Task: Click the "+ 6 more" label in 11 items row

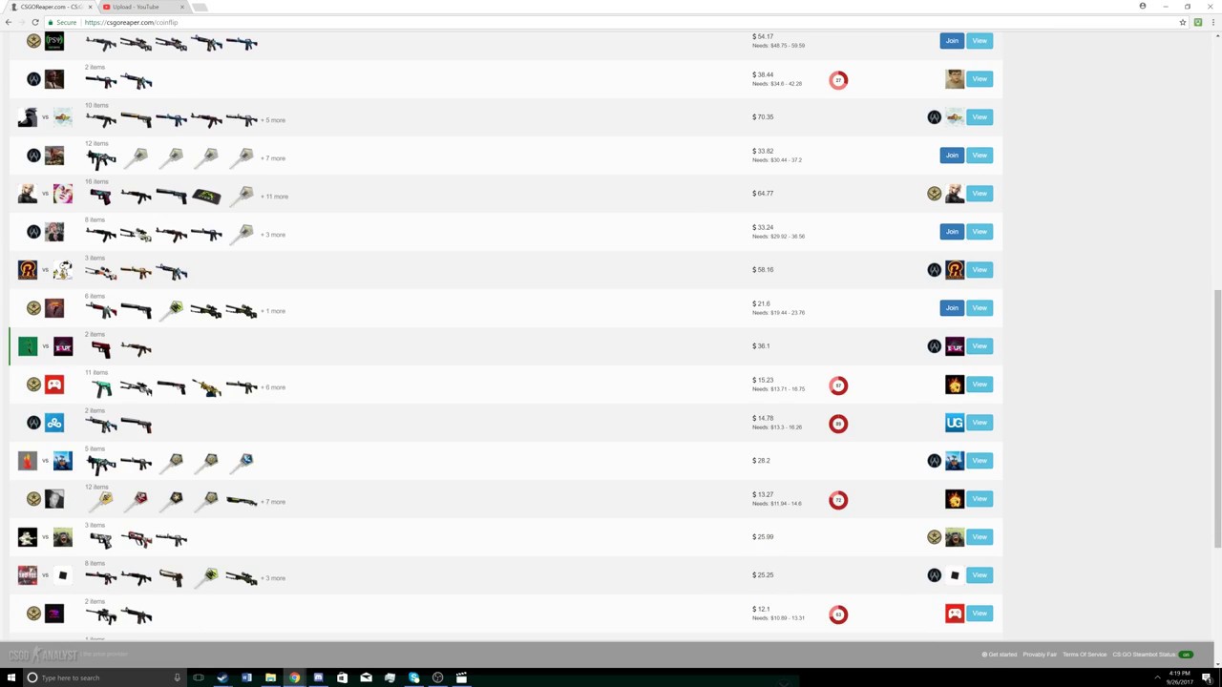Action: [273, 387]
